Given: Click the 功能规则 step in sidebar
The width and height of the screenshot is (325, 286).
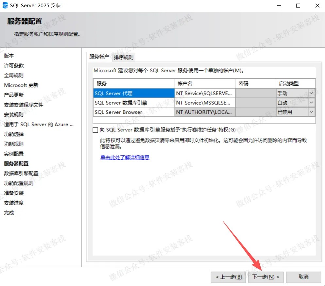Looking at the screenshot, I should (x=14, y=144).
